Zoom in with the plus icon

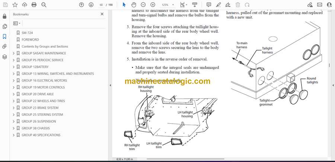153,5
